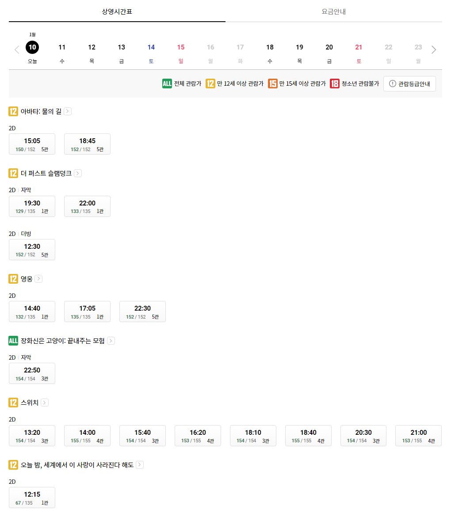Go to previous dates with left arrow
451x513 pixels.
pos(17,50)
